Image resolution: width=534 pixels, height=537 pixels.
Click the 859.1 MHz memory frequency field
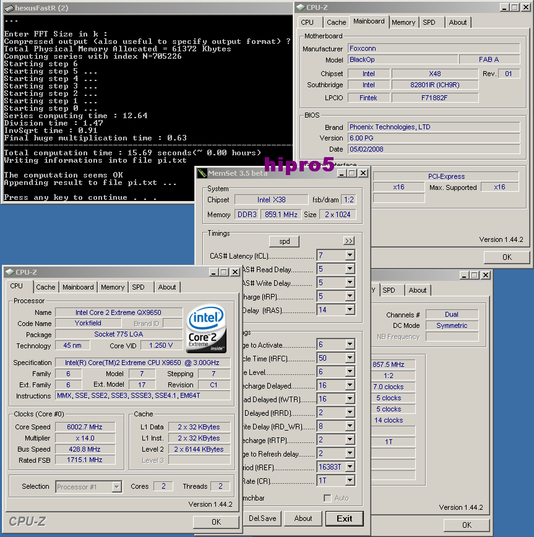[281, 215]
